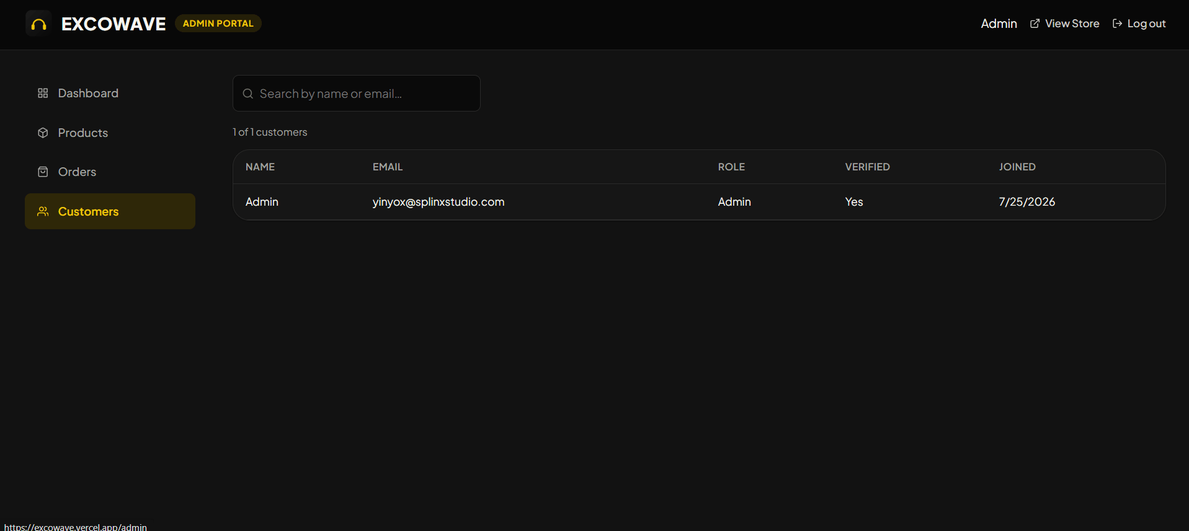Open the View Store link

1064,24
